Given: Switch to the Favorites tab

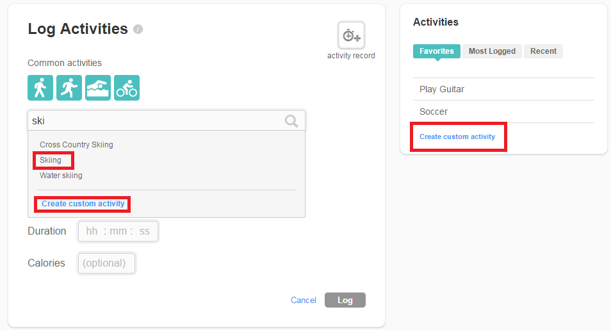Looking at the screenshot, I should pyautogui.click(x=437, y=51).
